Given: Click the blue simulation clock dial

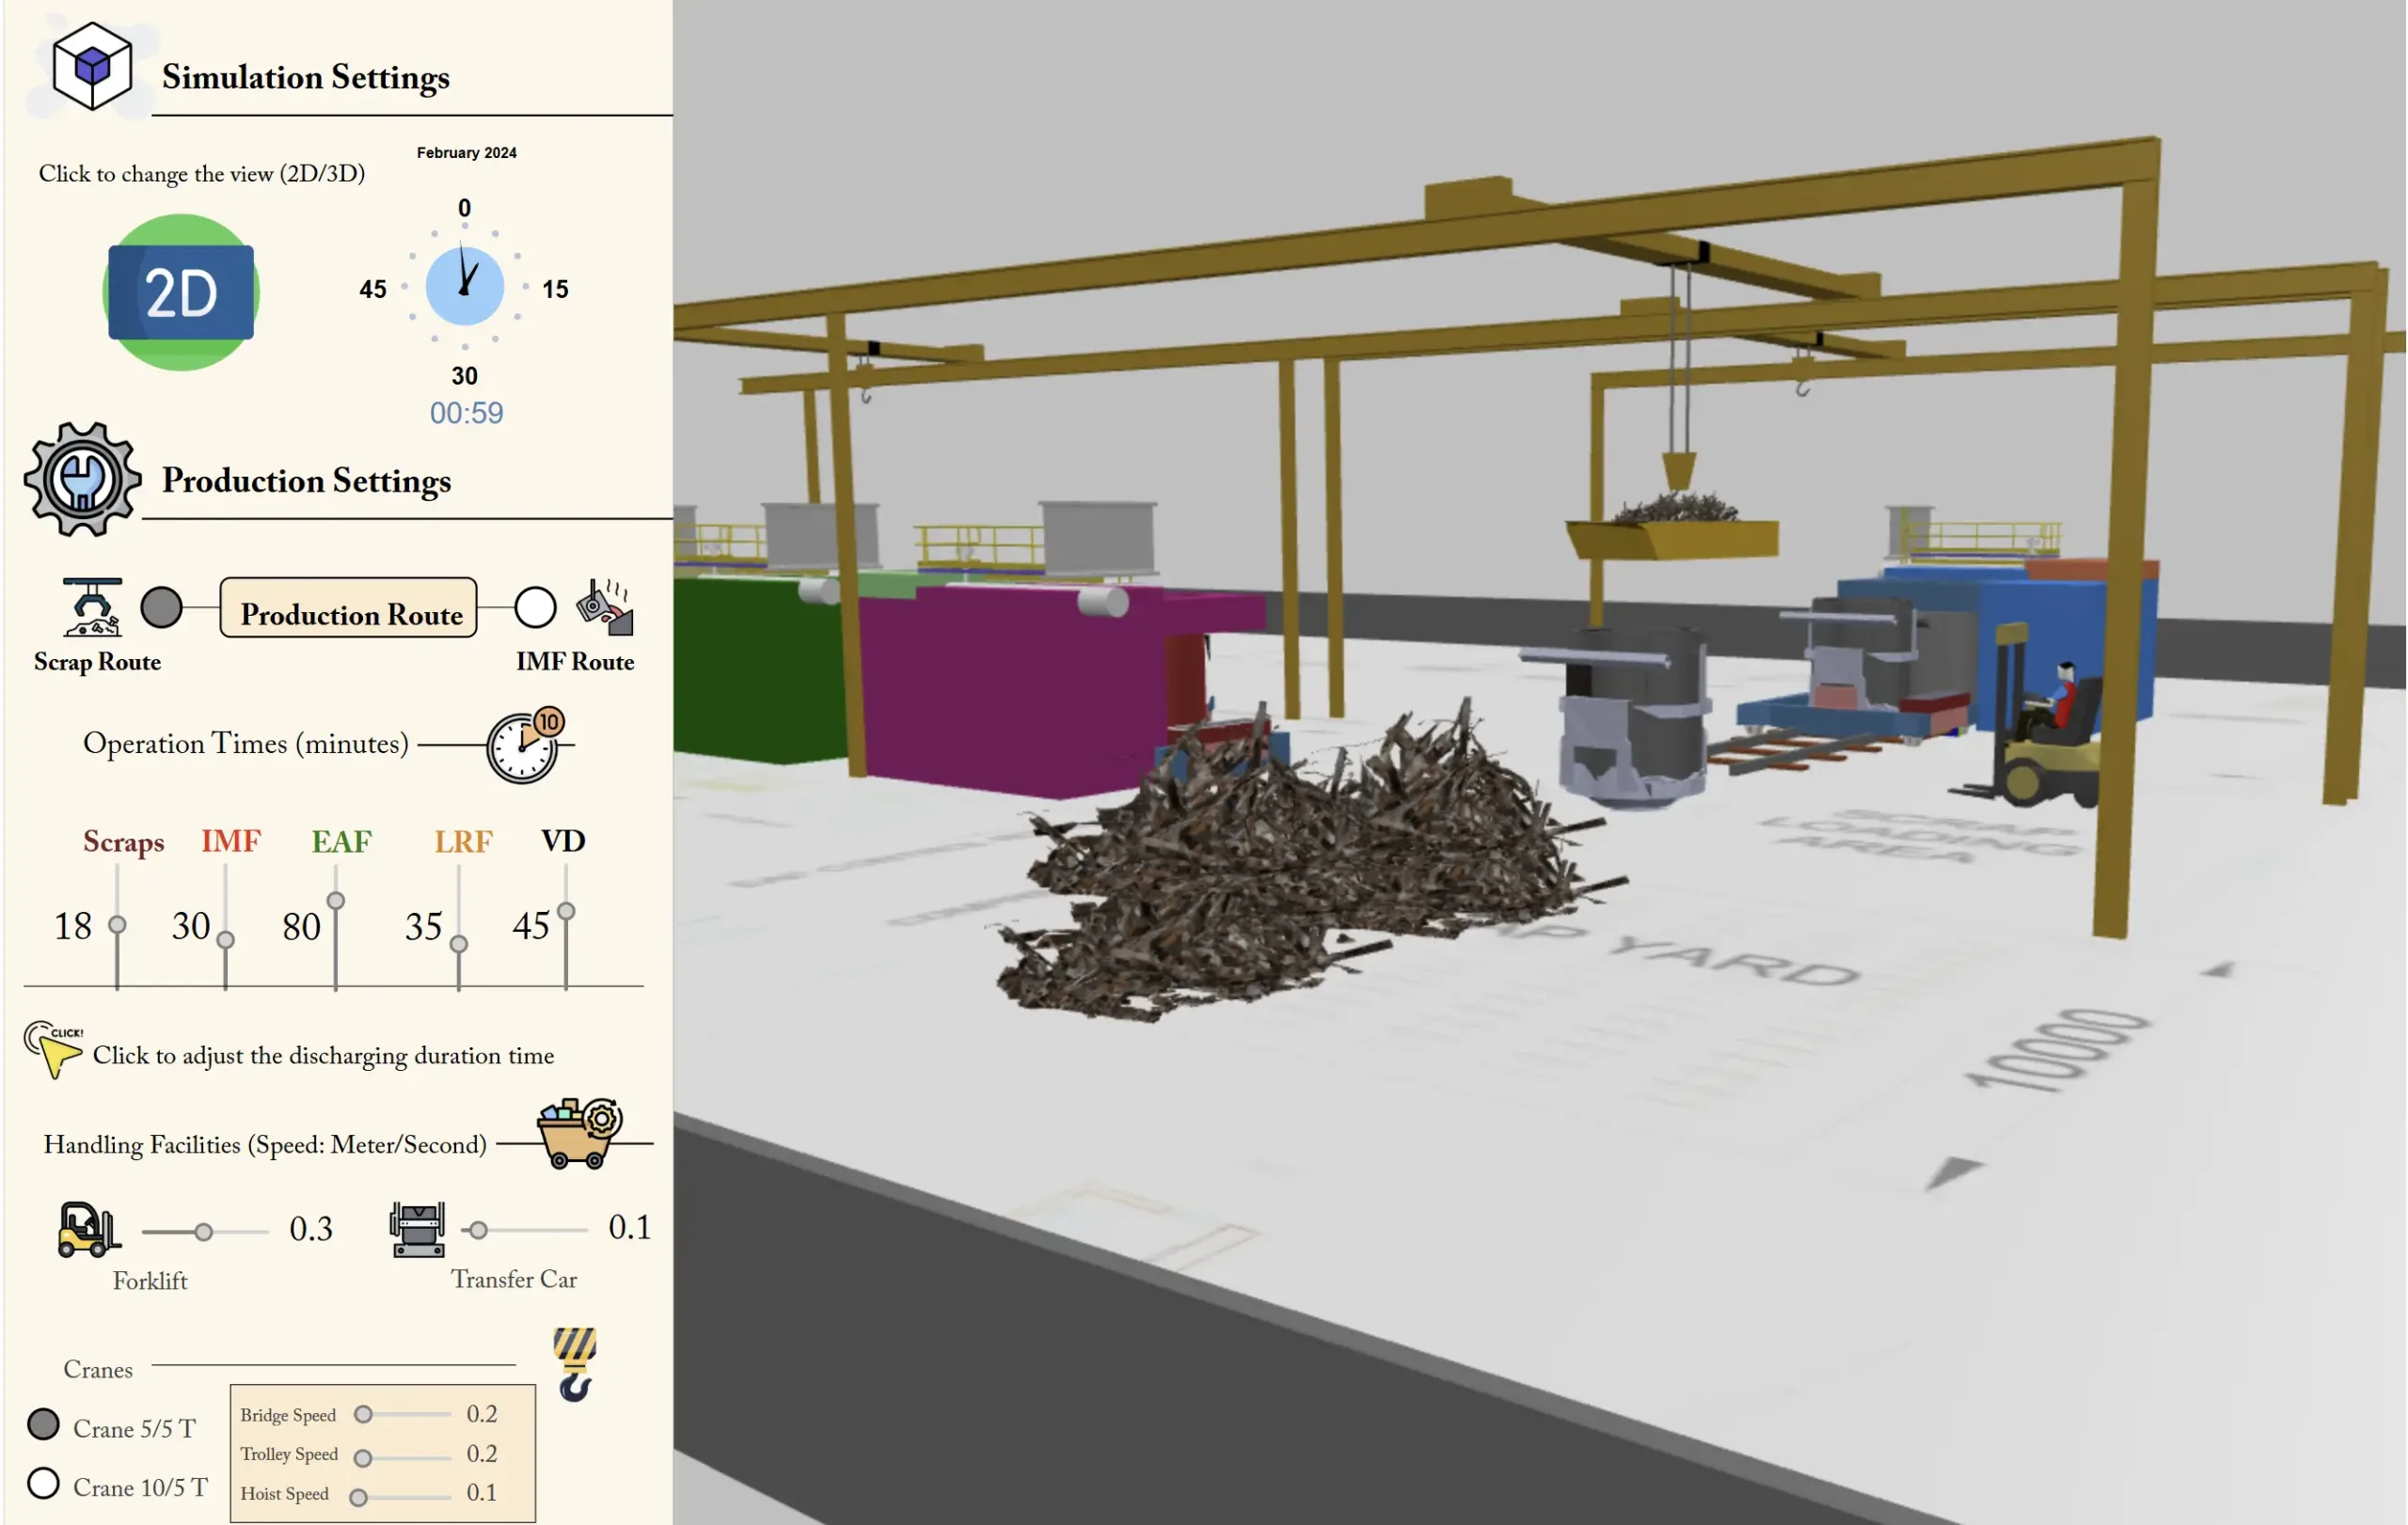Looking at the screenshot, I should click(x=465, y=287).
